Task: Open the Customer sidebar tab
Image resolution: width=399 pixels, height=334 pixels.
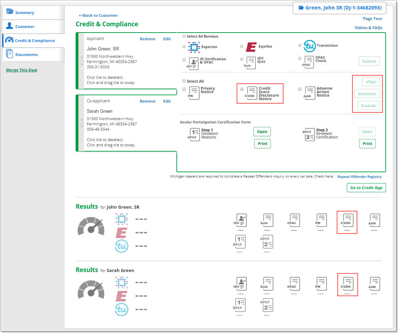Action: coord(33,27)
